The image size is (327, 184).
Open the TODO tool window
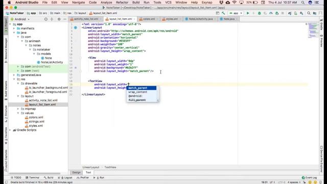16,177
